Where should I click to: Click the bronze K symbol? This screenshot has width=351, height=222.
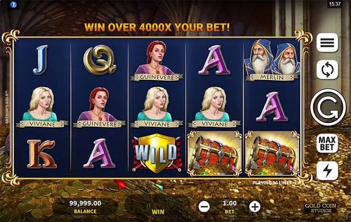tap(42, 154)
